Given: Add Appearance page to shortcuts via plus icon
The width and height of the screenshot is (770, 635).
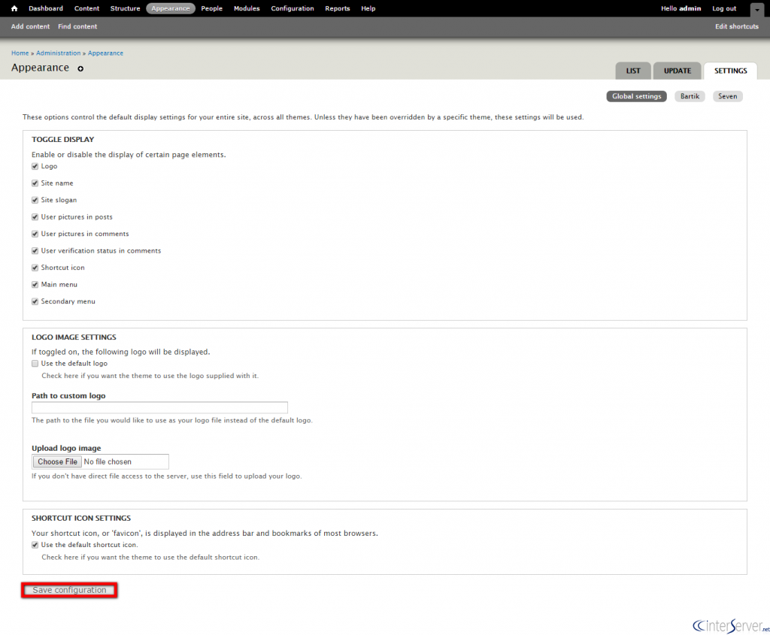Looking at the screenshot, I should [80, 68].
